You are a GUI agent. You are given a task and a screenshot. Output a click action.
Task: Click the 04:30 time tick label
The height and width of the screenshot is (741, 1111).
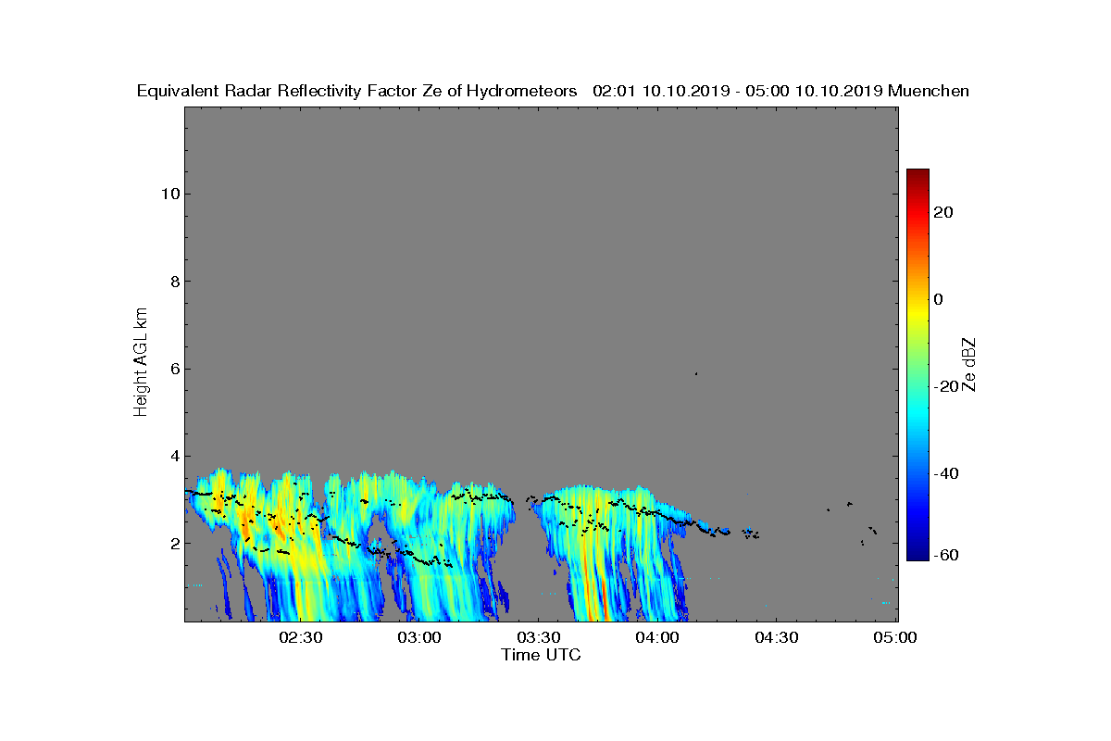coord(777,638)
